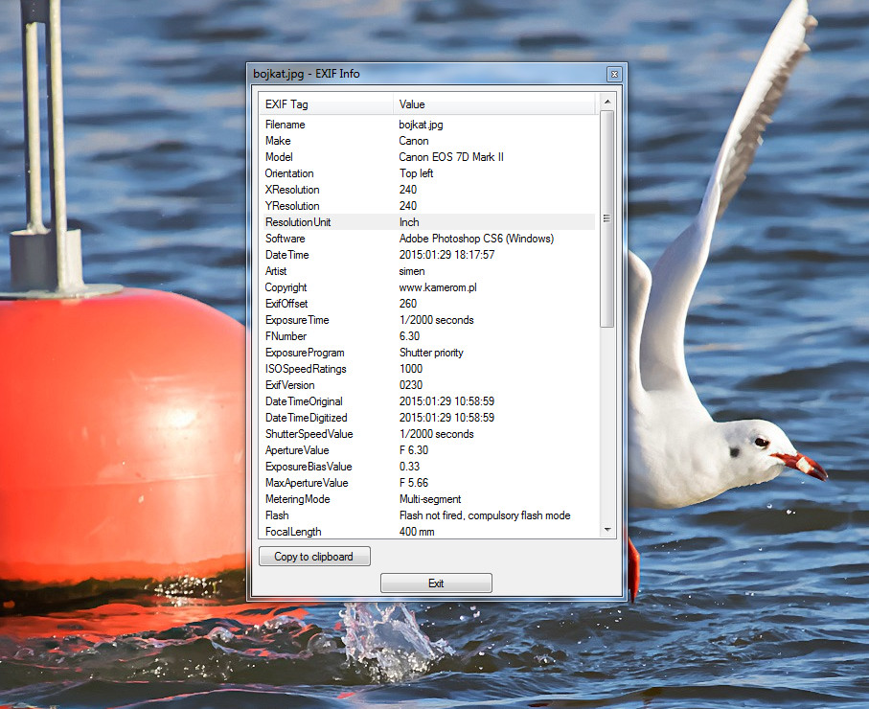
Task: Click the scrollbar up arrow
Action: pyautogui.click(x=607, y=102)
